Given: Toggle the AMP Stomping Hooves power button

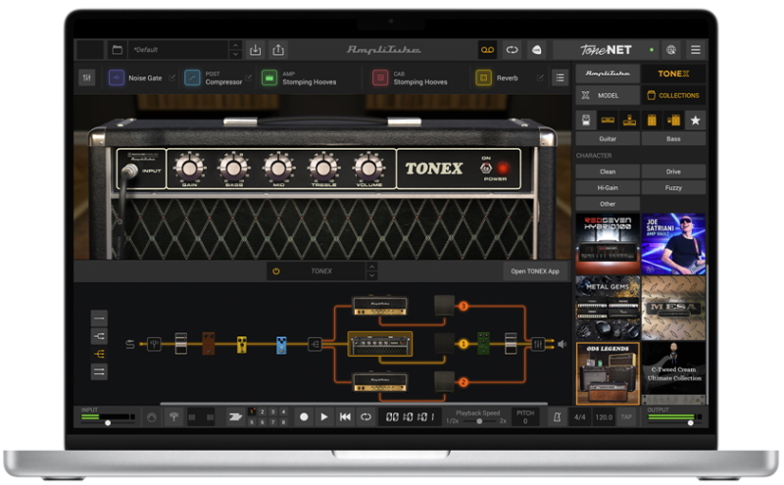Looking at the screenshot, I should [x=269, y=78].
